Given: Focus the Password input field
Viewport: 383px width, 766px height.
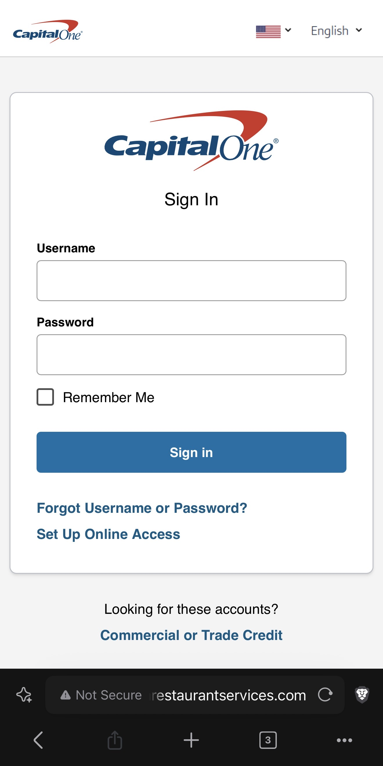Looking at the screenshot, I should pos(191,355).
